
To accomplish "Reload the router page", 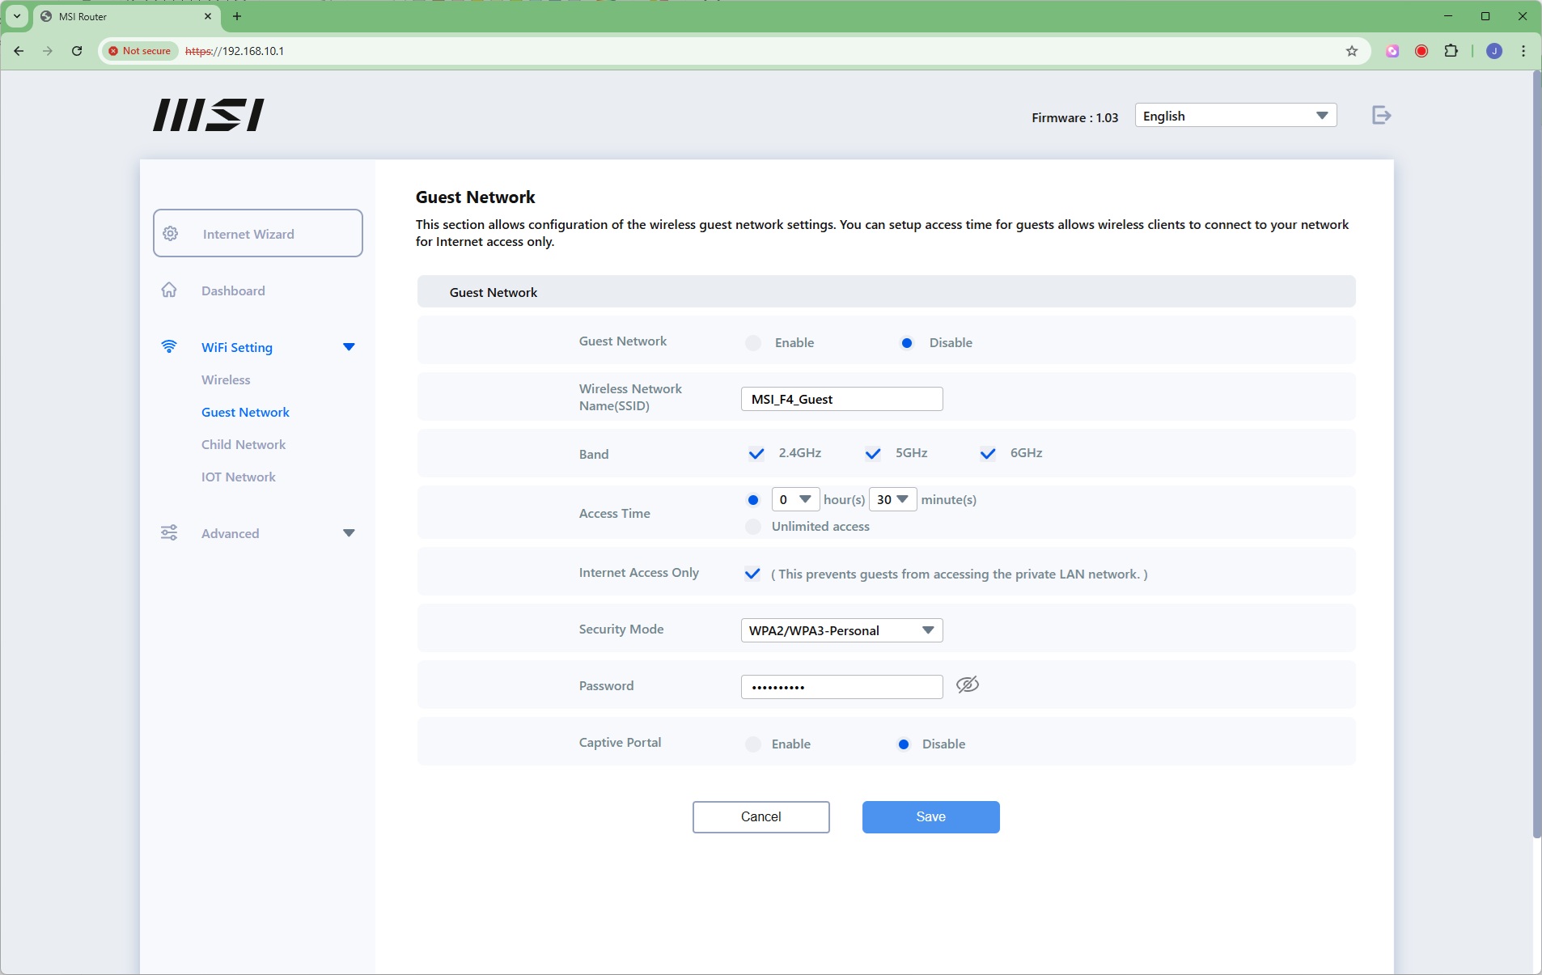I will (x=77, y=51).
